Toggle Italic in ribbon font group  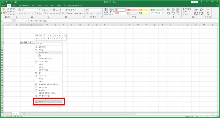coord(22,13)
